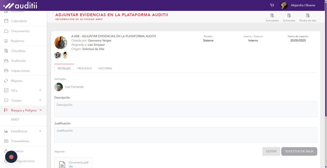Click into the Descripción text field
Screen dimensions: 327x168
point(186,109)
